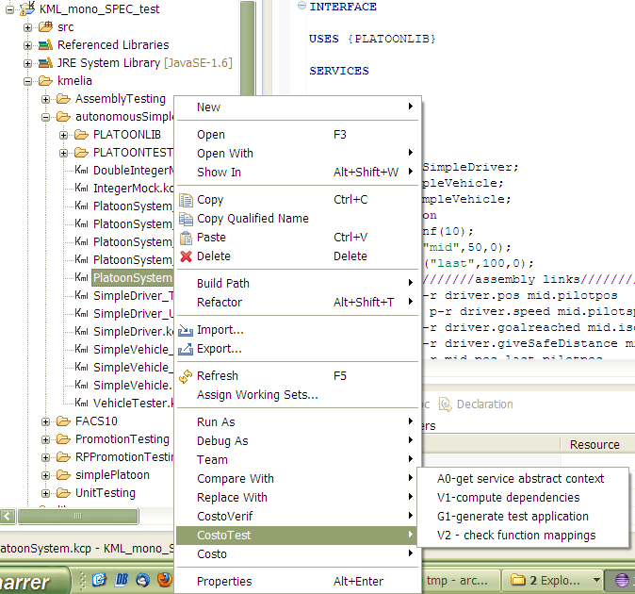Click the Export icon in context menu
Viewport: 635px width, 594px height.
pyautogui.click(x=186, y=349)
